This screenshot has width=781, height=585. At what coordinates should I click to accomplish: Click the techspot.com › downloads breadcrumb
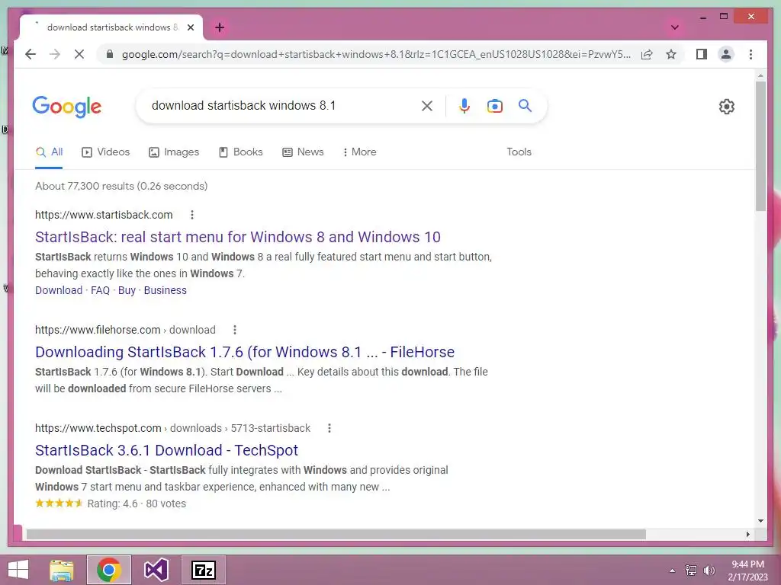pyautogui.click(x=172, y=428)
